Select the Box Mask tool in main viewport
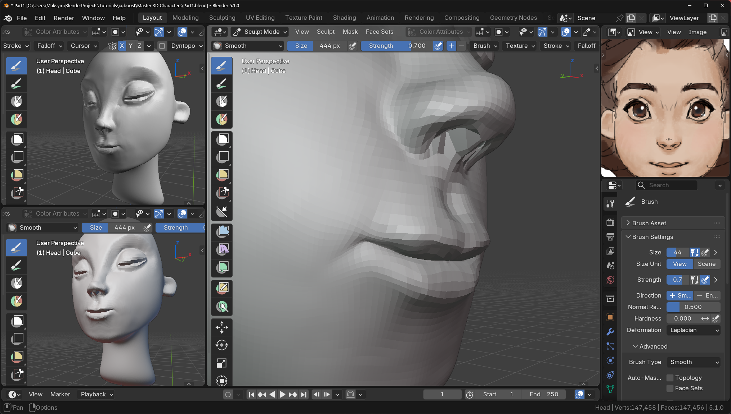This screenshot has height=414, width=731. tap(222, 139)
